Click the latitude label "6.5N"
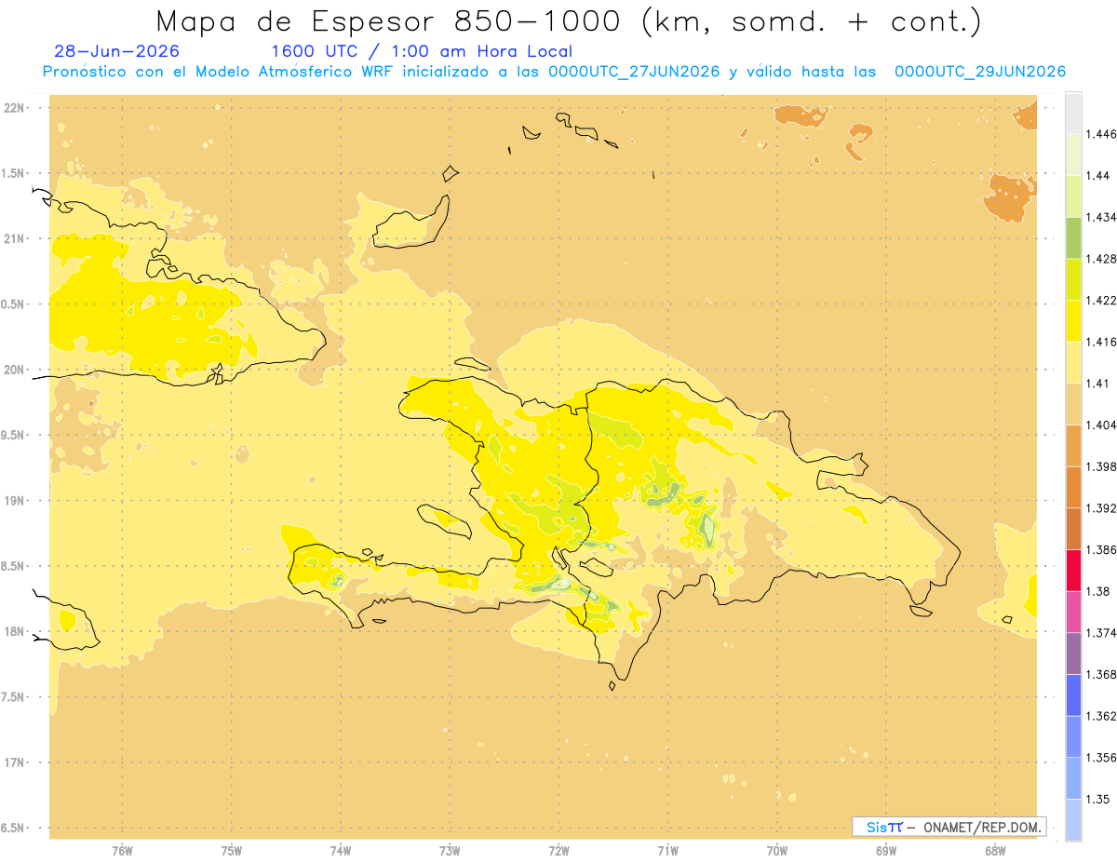 (14, 828)
